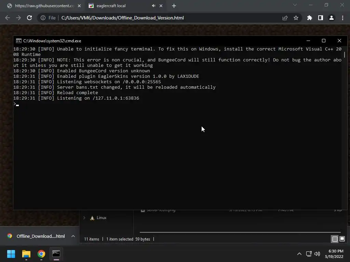Open download item options chevron
Viewport: 350px width, 262px height.
click(x=73, y=236)
